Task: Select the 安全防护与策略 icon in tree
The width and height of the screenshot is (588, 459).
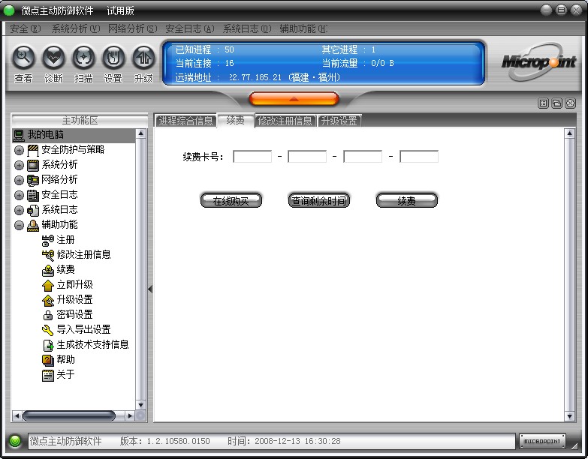Action: click(x=33, y=150)
